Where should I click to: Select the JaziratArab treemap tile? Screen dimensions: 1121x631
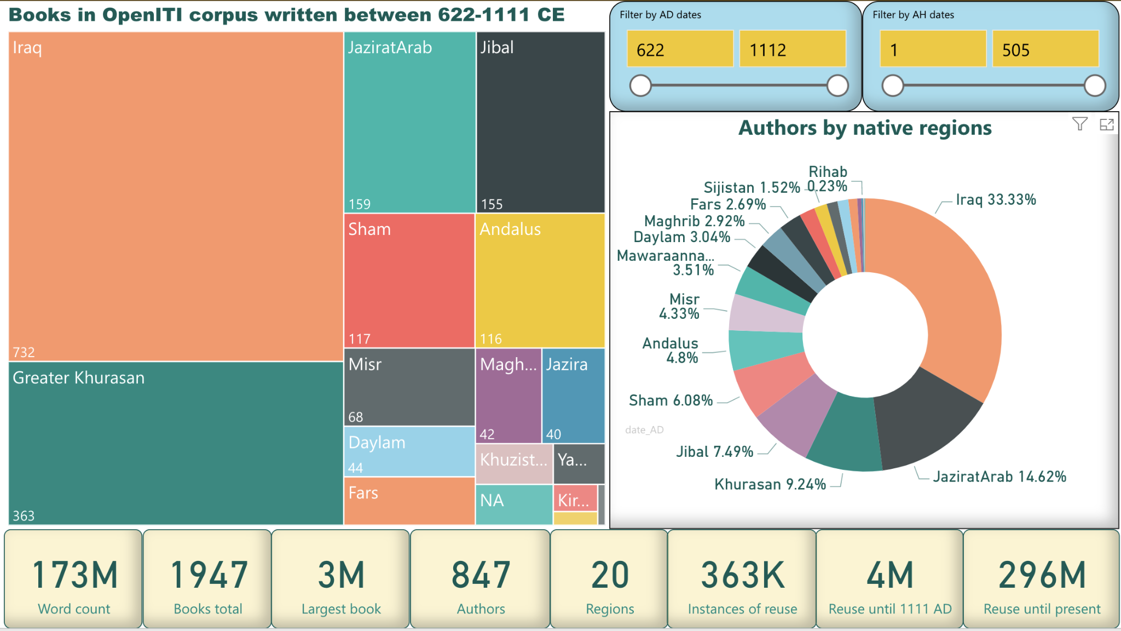pos(409,122)
